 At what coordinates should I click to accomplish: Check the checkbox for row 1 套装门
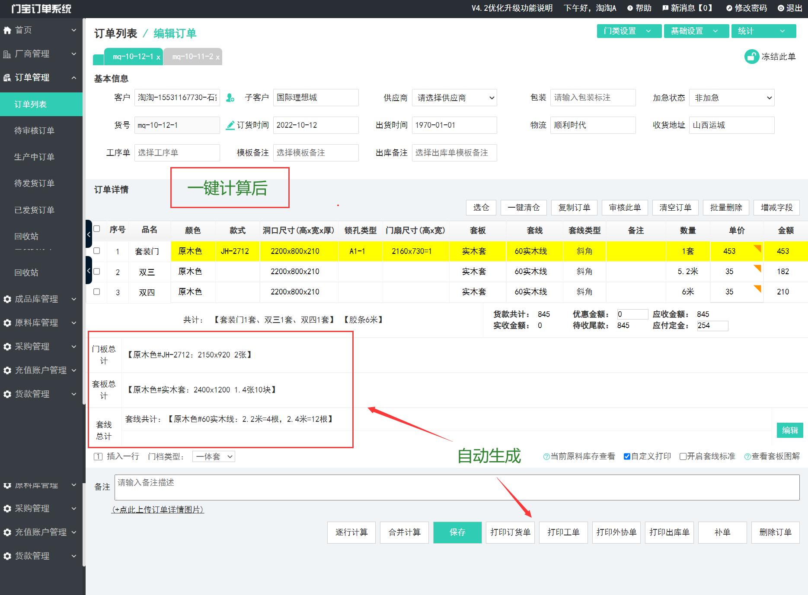[97, 250]
